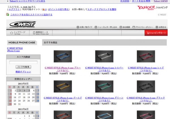Open 検索オプション link
The image size is (170, 119).
(x=23, y=72)
